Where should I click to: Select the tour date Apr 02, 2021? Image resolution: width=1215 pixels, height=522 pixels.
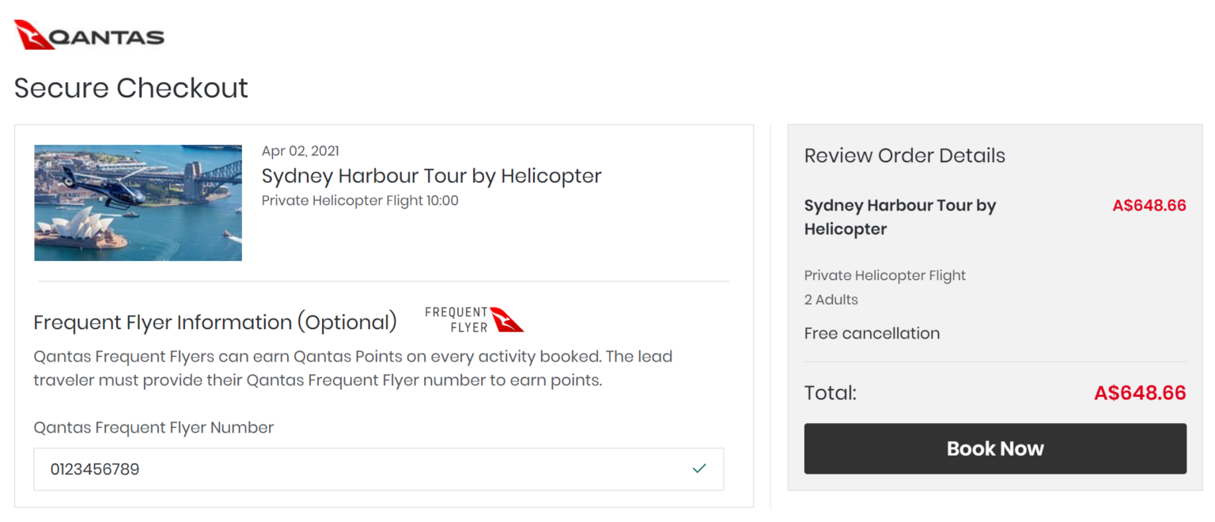[300, 150]
